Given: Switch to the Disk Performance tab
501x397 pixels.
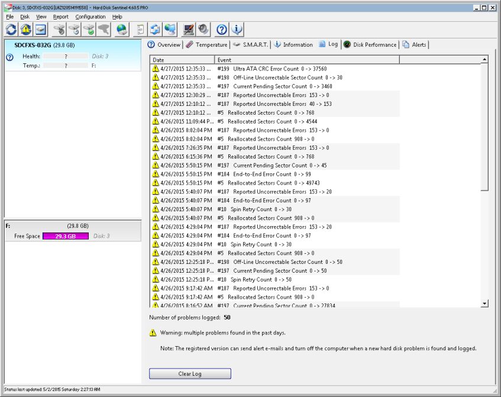Looking at the screenshot, I should [370, 44].
